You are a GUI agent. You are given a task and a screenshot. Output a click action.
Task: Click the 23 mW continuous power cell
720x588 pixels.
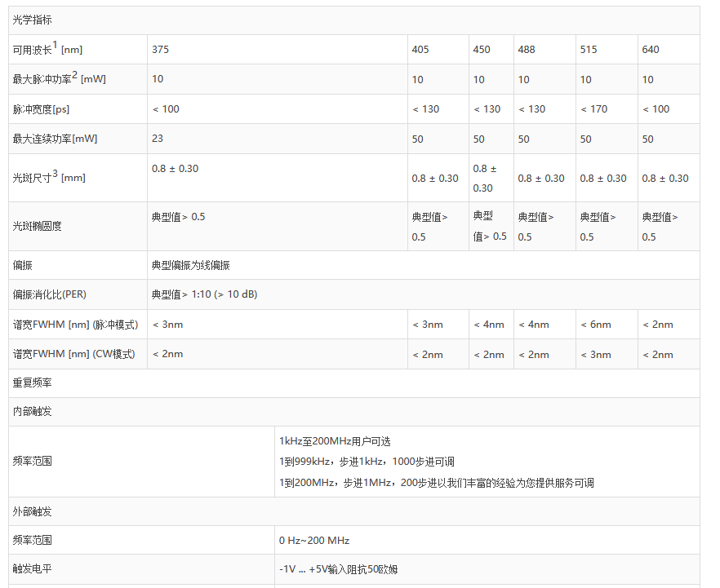(x=158, y=139)
